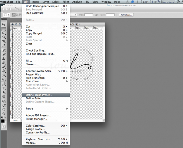Activate the Crop tool
The width and height of the screenshot is (183, 148).
point(4,41)
